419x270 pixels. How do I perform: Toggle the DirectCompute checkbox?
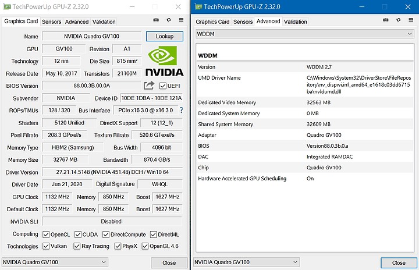[106, 235]
